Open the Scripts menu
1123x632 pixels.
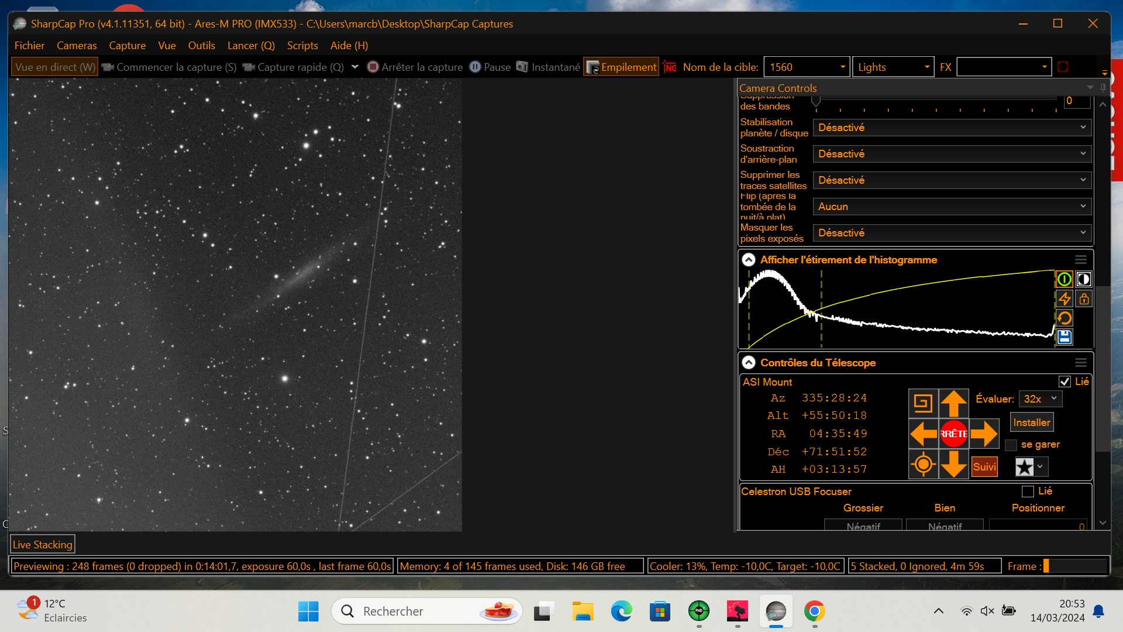[x=302, y=46]
